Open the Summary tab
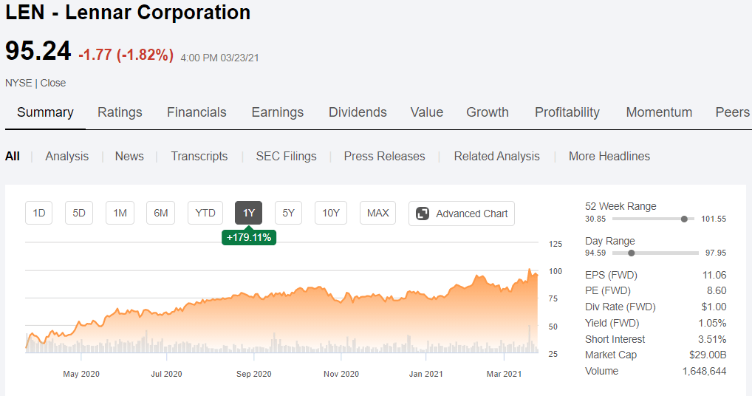Screen dimensions: 752x396 coord(45,112)
